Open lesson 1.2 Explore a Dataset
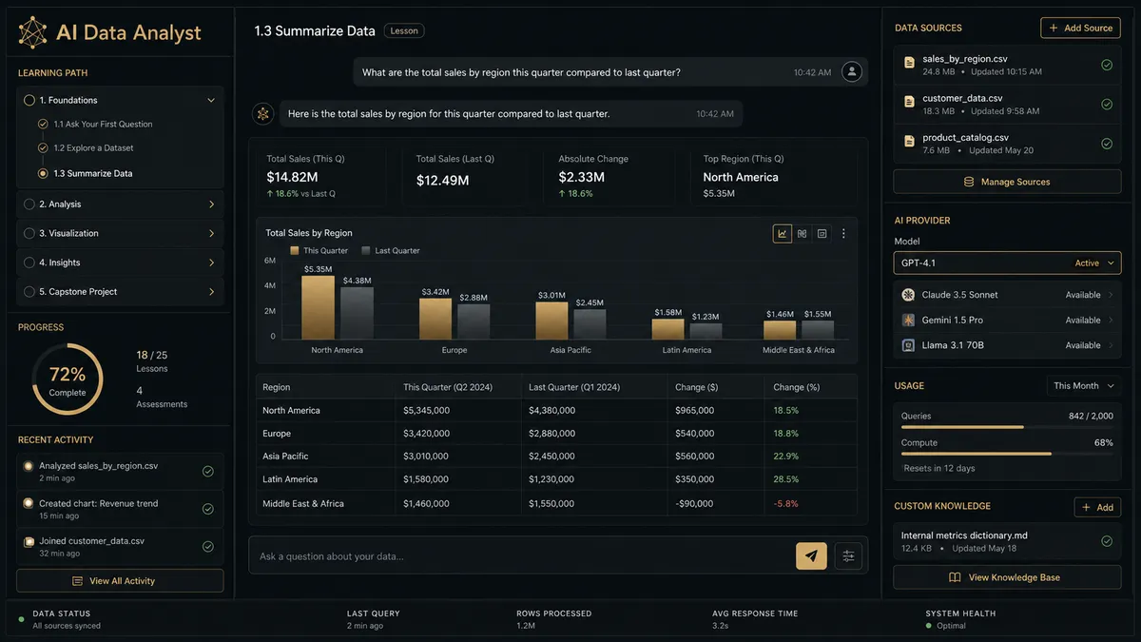 coord(93,148)
